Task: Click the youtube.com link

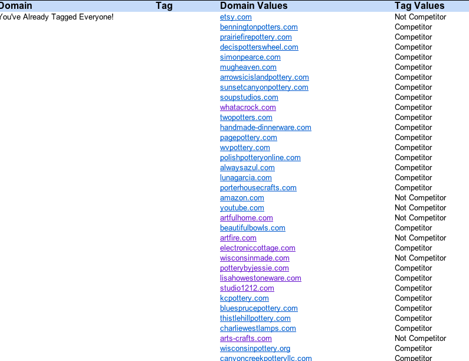Action: tap(242, 208)
